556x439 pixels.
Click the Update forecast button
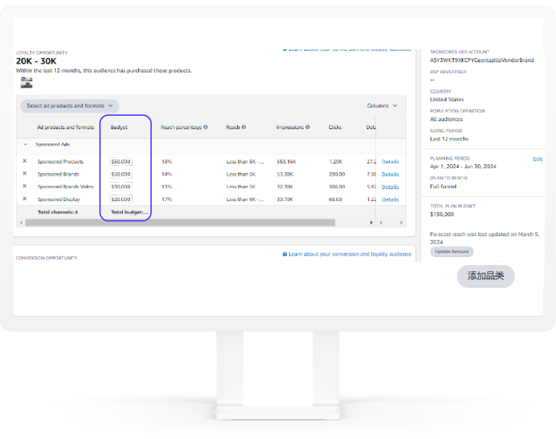click(451, 252)
